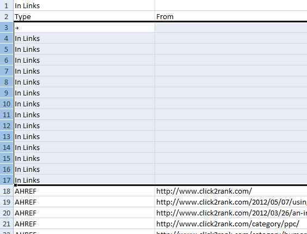Select the 2012/05/07 URL cell in row 19

(231, 202)
